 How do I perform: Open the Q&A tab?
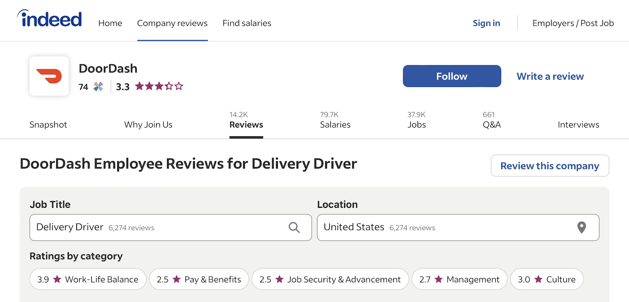pos(492,120)
